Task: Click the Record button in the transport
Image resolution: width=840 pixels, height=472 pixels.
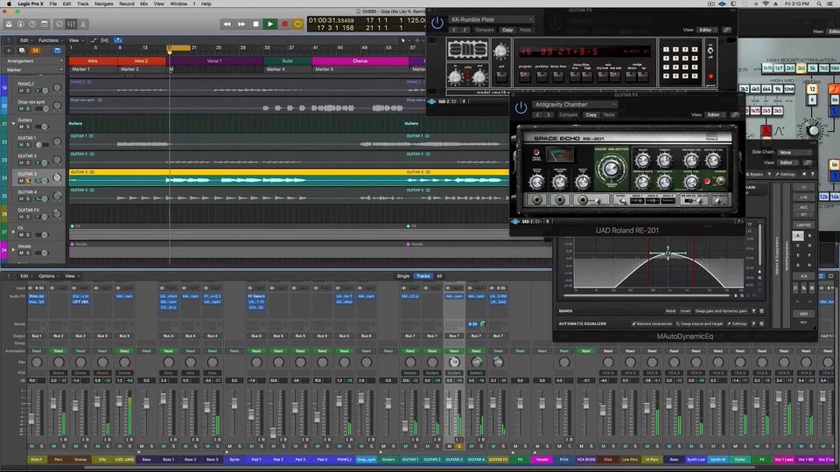Action: pos(284,24)
